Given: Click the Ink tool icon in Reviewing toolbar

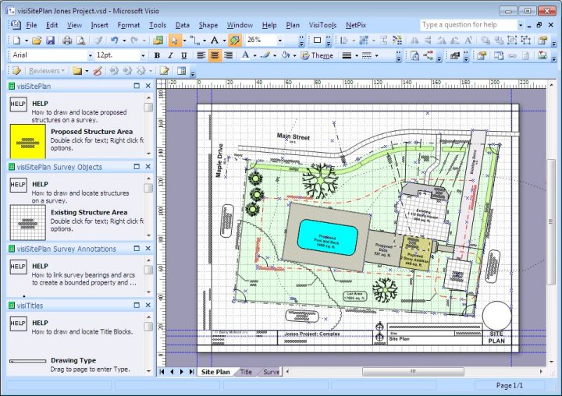Looking at the screenshot, I should tap(97, 71).
